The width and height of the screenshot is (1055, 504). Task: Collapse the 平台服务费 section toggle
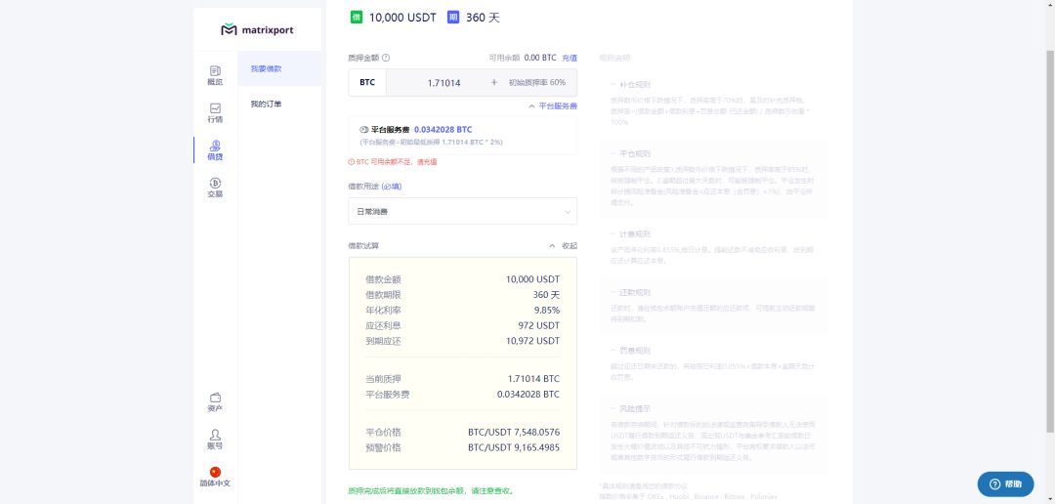[x=552, y=106]
